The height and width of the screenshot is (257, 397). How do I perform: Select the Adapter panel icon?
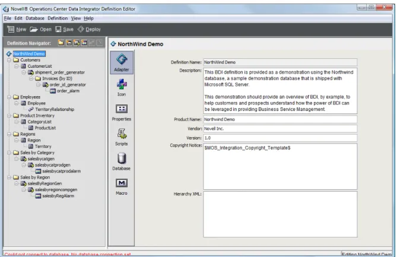click(x=122, y=62)
